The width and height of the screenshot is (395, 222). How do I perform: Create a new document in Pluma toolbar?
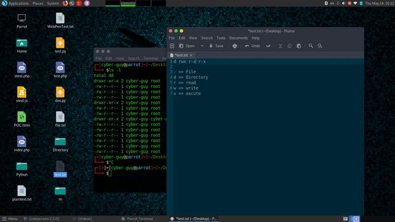point(172,46)
